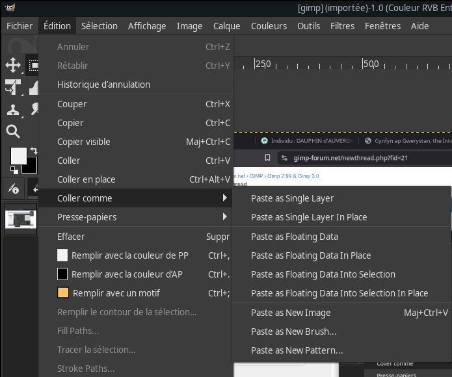This screenshot has width=452, height=377.
Task: Click Paste as New Brush...
Action: (x=293, y=331)
